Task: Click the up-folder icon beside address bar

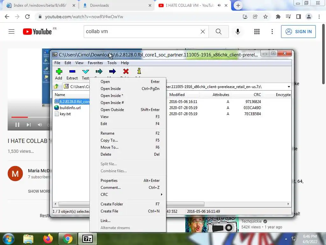Action: pos(56,86)
